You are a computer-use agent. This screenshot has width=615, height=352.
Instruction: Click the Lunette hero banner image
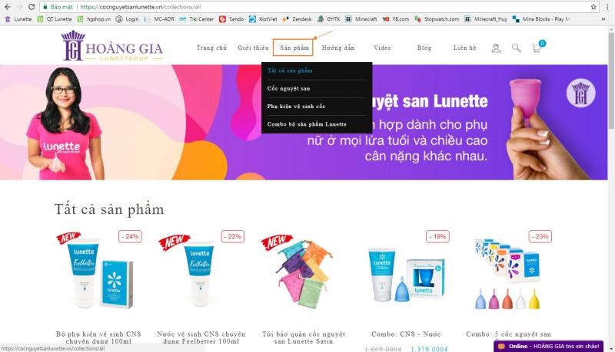304,122
